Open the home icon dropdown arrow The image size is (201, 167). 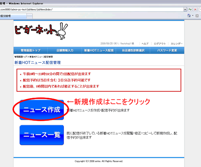pyautogui.click(x=193, y=16)
